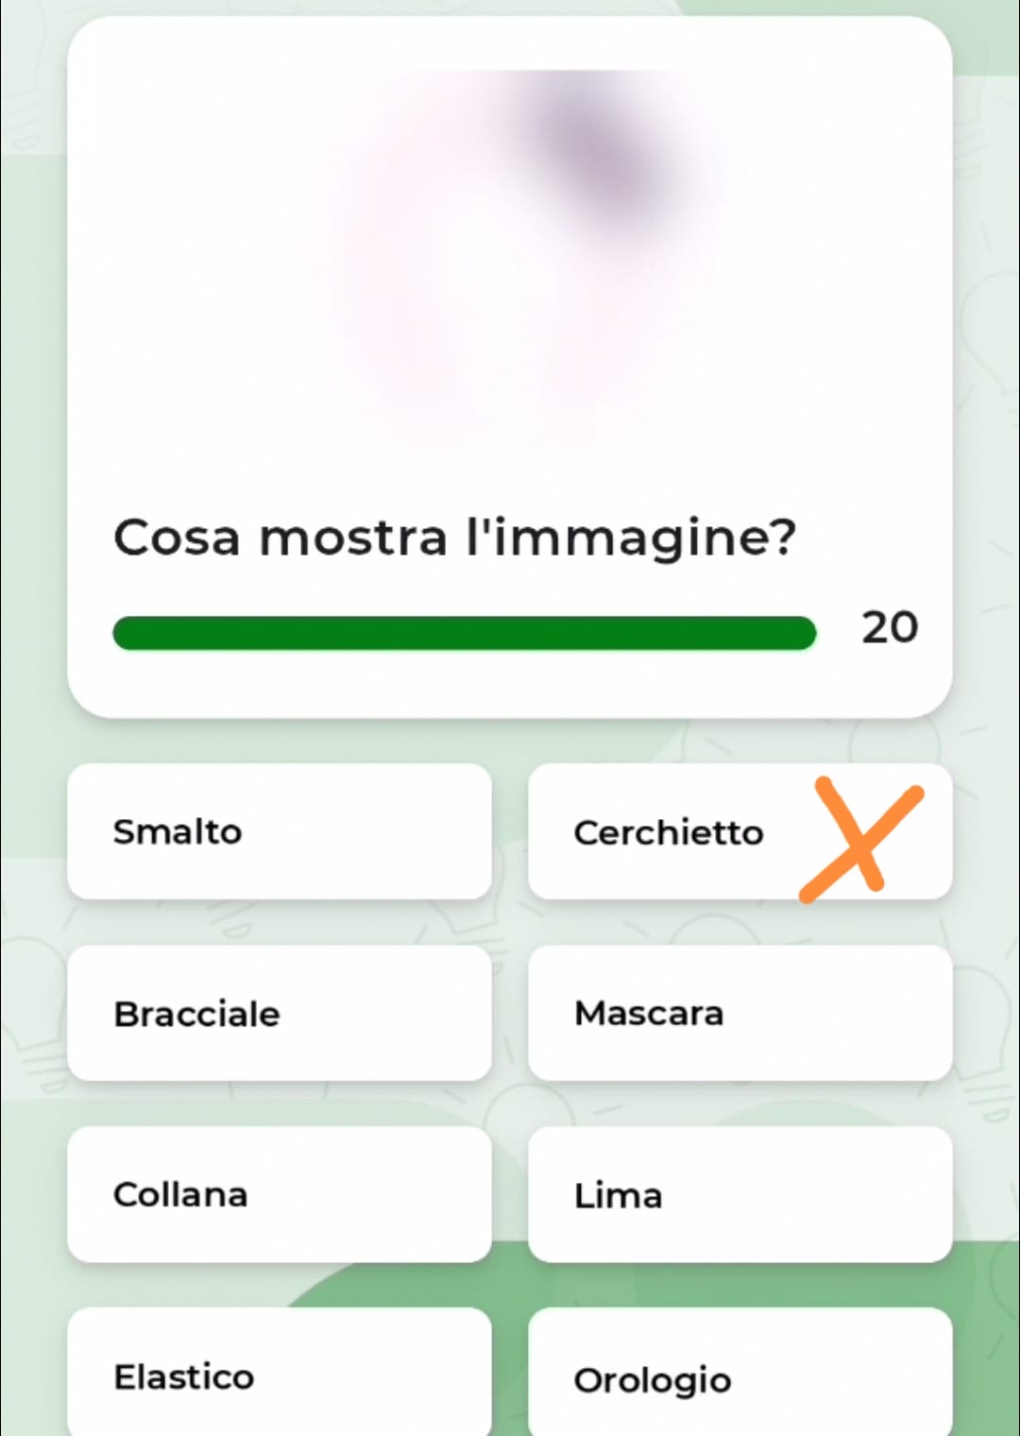The width and height of the screenshot is (1020, 1436).
Task: Tap the Elastico answer button
Action: coord(279,1376)
